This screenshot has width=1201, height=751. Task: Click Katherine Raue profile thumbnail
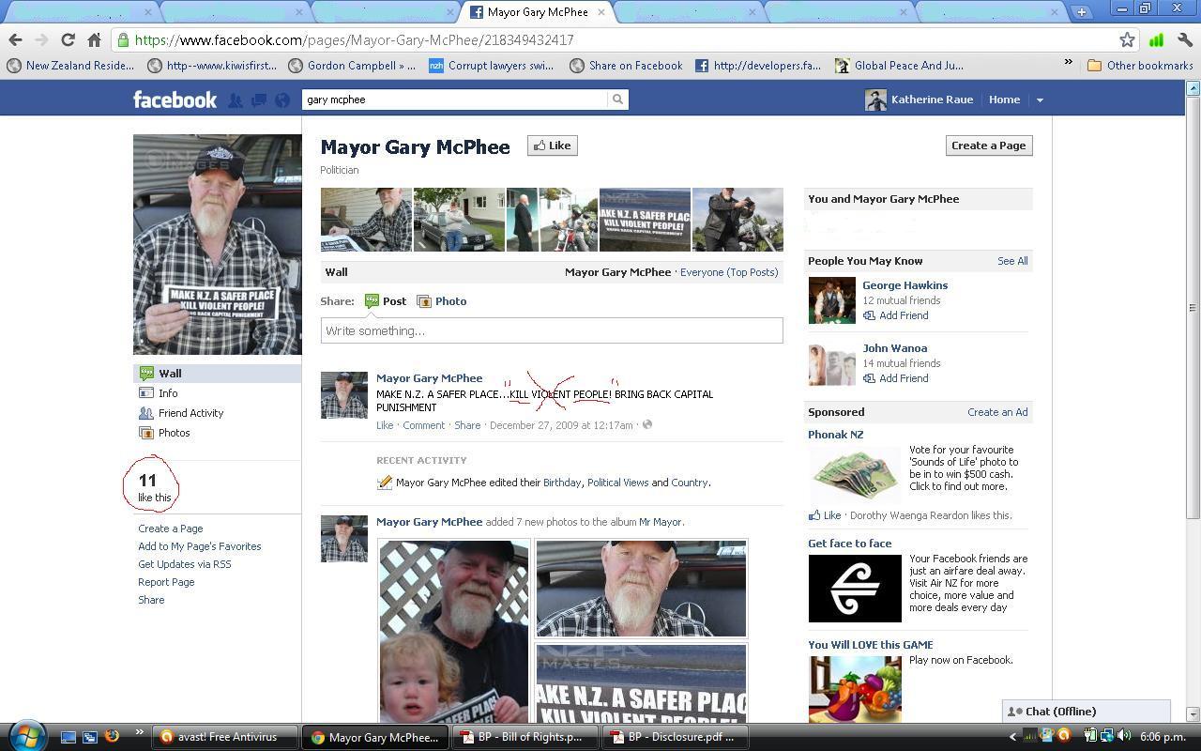tap(875, 100)
